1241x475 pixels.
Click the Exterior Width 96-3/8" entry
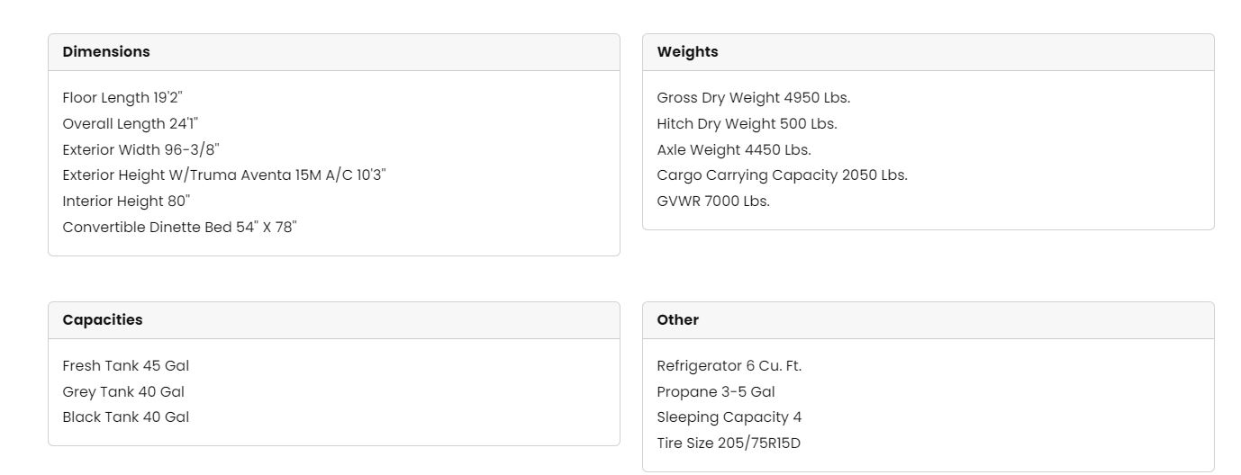(x=140, y=149)
